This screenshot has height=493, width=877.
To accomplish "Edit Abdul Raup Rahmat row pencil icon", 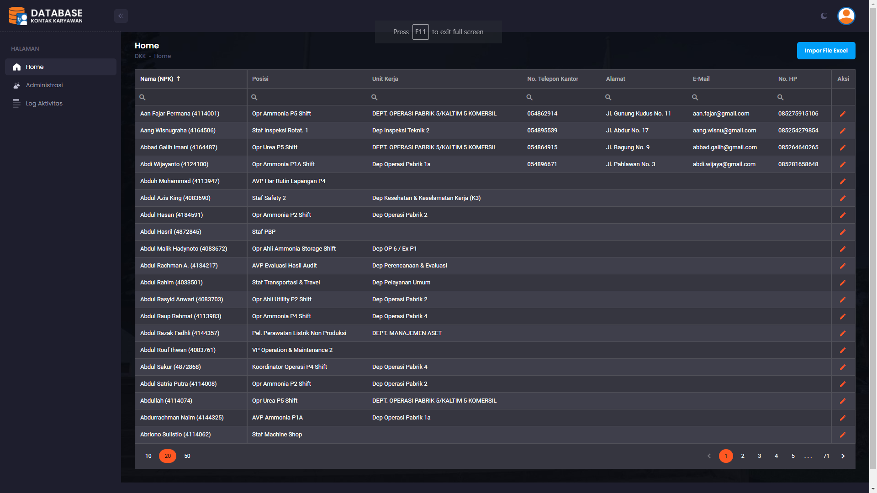I will pyautogui.click(x=843, y=317).
